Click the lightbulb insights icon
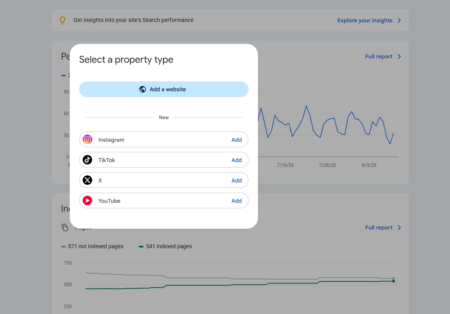Screen dimensions: 450x314 point(63,20)
